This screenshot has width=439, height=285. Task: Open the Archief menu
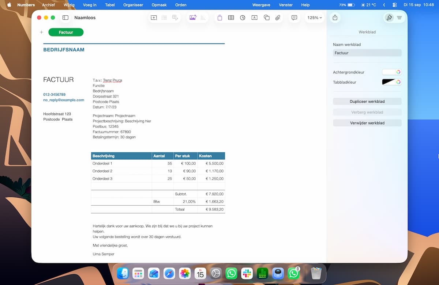click(x=48, y=5)
